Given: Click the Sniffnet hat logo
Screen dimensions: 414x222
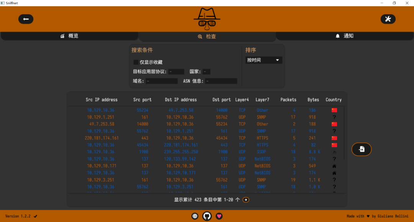Looking at the screenshot, I should click(x=207, y=19).
